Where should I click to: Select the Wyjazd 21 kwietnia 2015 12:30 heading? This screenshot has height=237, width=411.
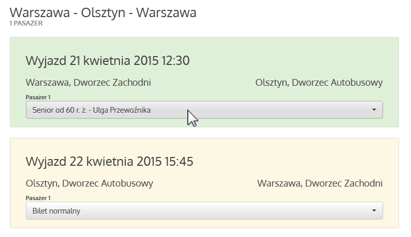click(x=107, y=61)
